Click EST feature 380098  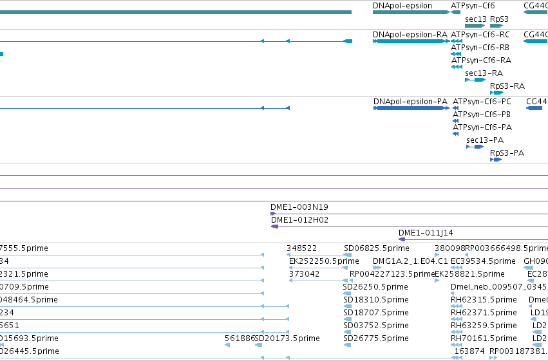coord(449,248)
